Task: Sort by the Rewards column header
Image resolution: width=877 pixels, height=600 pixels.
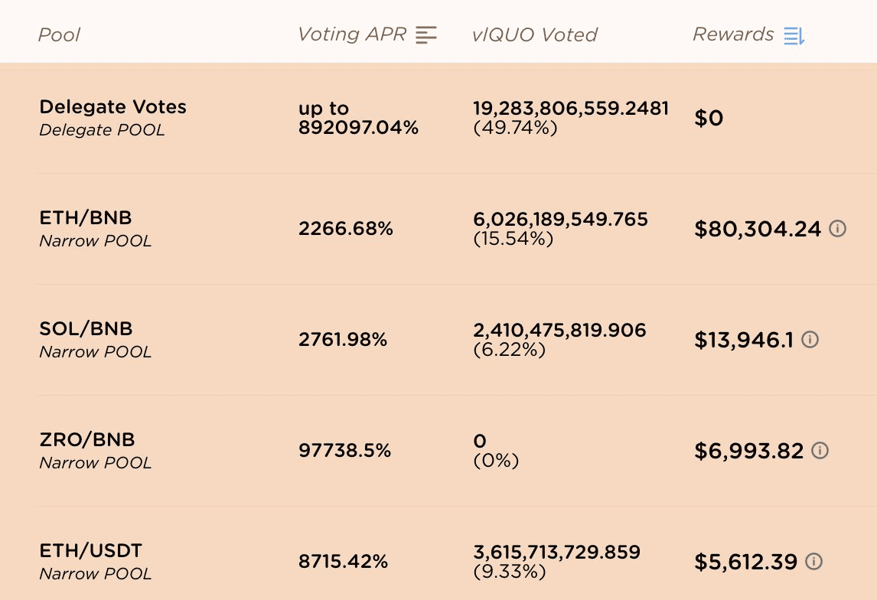Action: point(733,34)
